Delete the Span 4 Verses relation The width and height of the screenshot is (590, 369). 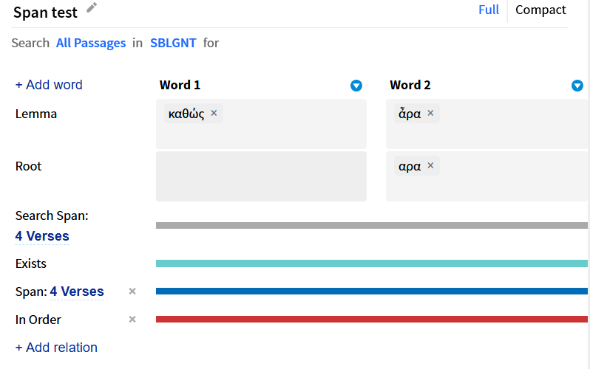click(132, 292)
